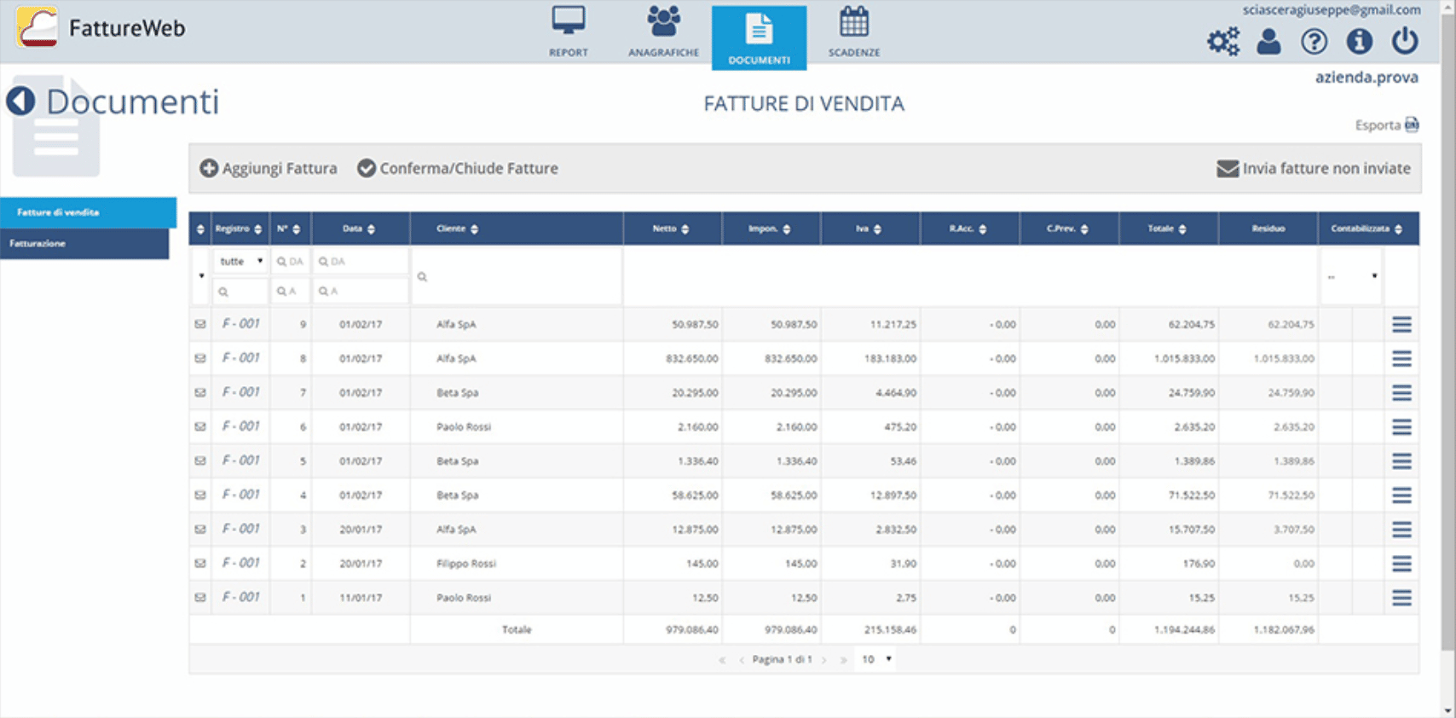Click the Cliente search filter field
This screenshot has width=1456, height=718.
517,277
